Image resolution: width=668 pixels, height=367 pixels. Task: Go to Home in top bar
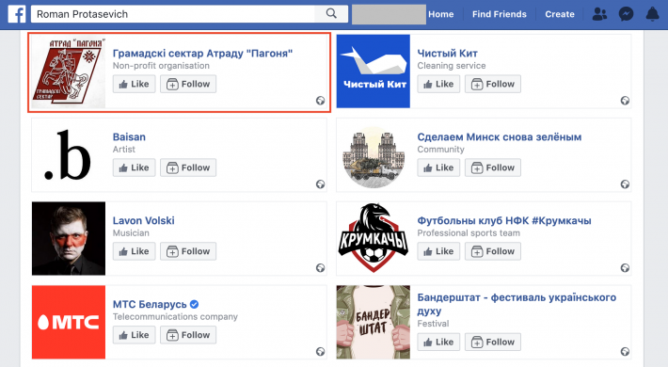pos(441,14)
